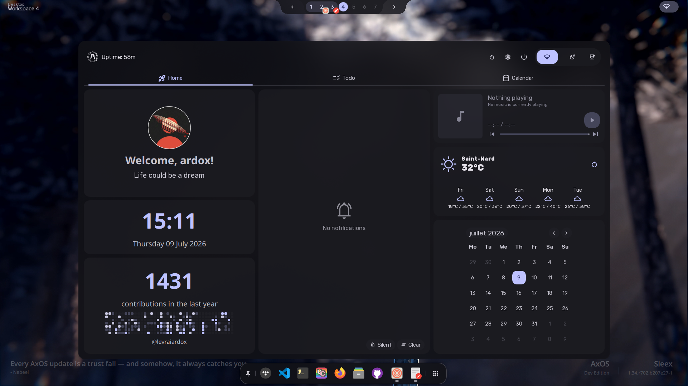Open the rainbow pixel-art app in dock

click(x=321, y=373)
